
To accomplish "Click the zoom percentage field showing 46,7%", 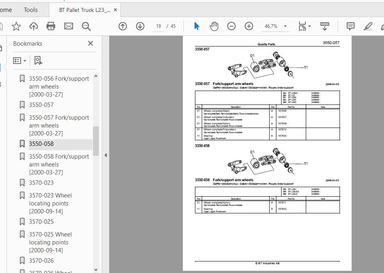I will click(x=271, y=26).
